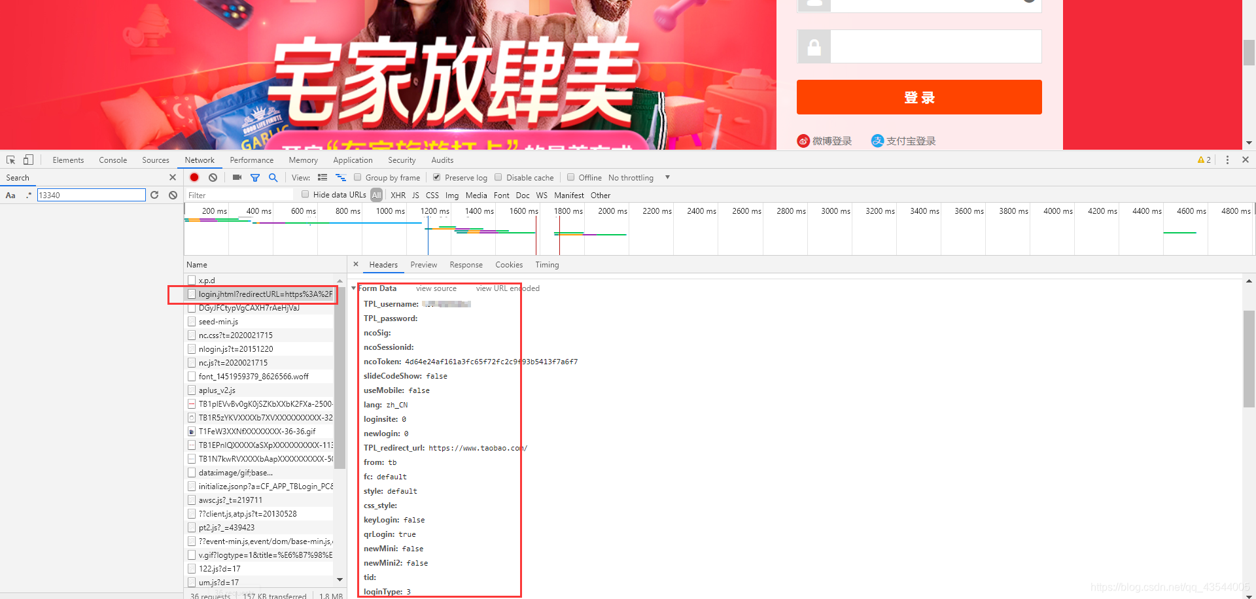
Task: Toggle capture screenshots camera icon
Action: tap(237, 177)
